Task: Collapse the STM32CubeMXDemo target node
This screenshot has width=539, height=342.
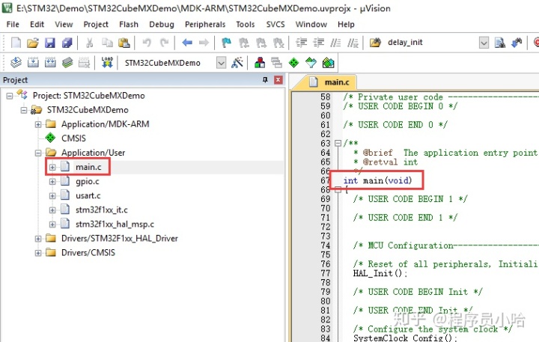Action: 24,110
